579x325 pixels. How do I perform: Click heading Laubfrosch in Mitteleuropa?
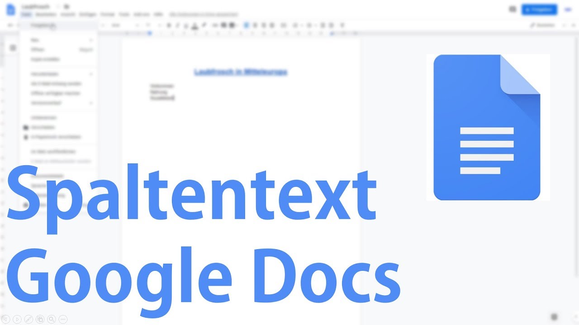pyautogui.click(x=241, y=72)
